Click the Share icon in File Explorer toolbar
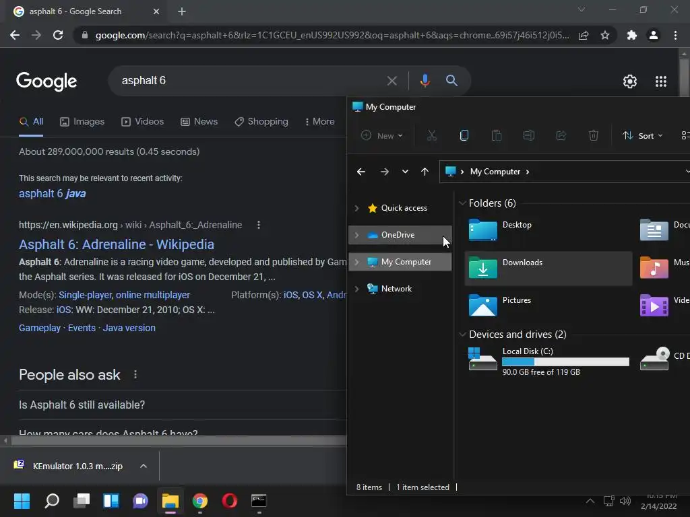 [x=561, y=135]
